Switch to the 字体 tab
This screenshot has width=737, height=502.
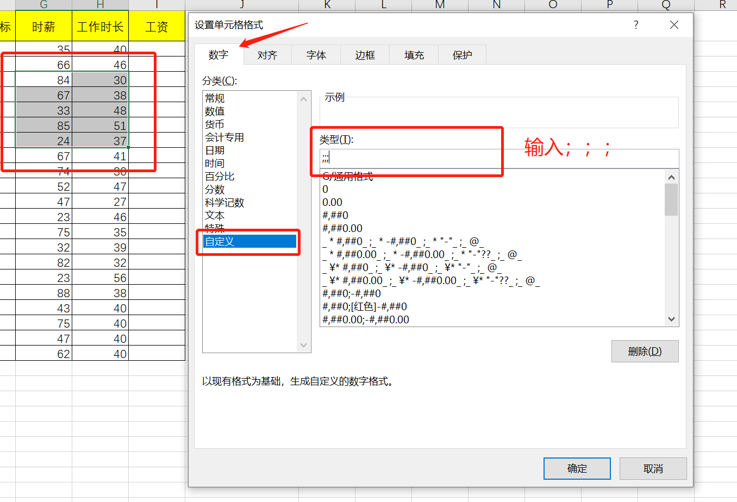[x=316, y=54]
